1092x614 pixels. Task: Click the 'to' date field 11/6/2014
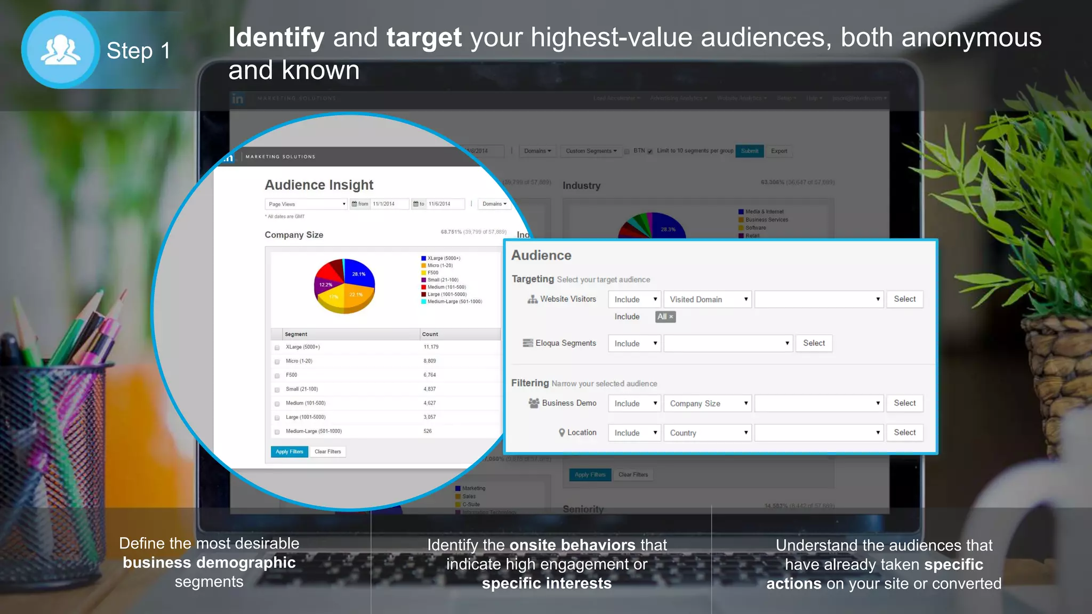click(446, 204)
